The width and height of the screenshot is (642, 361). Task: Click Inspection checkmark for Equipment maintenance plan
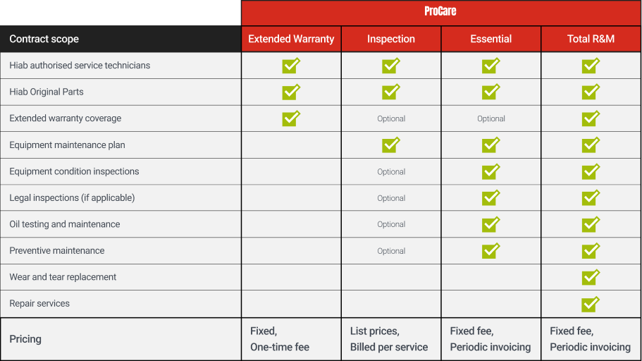(391, 145)
